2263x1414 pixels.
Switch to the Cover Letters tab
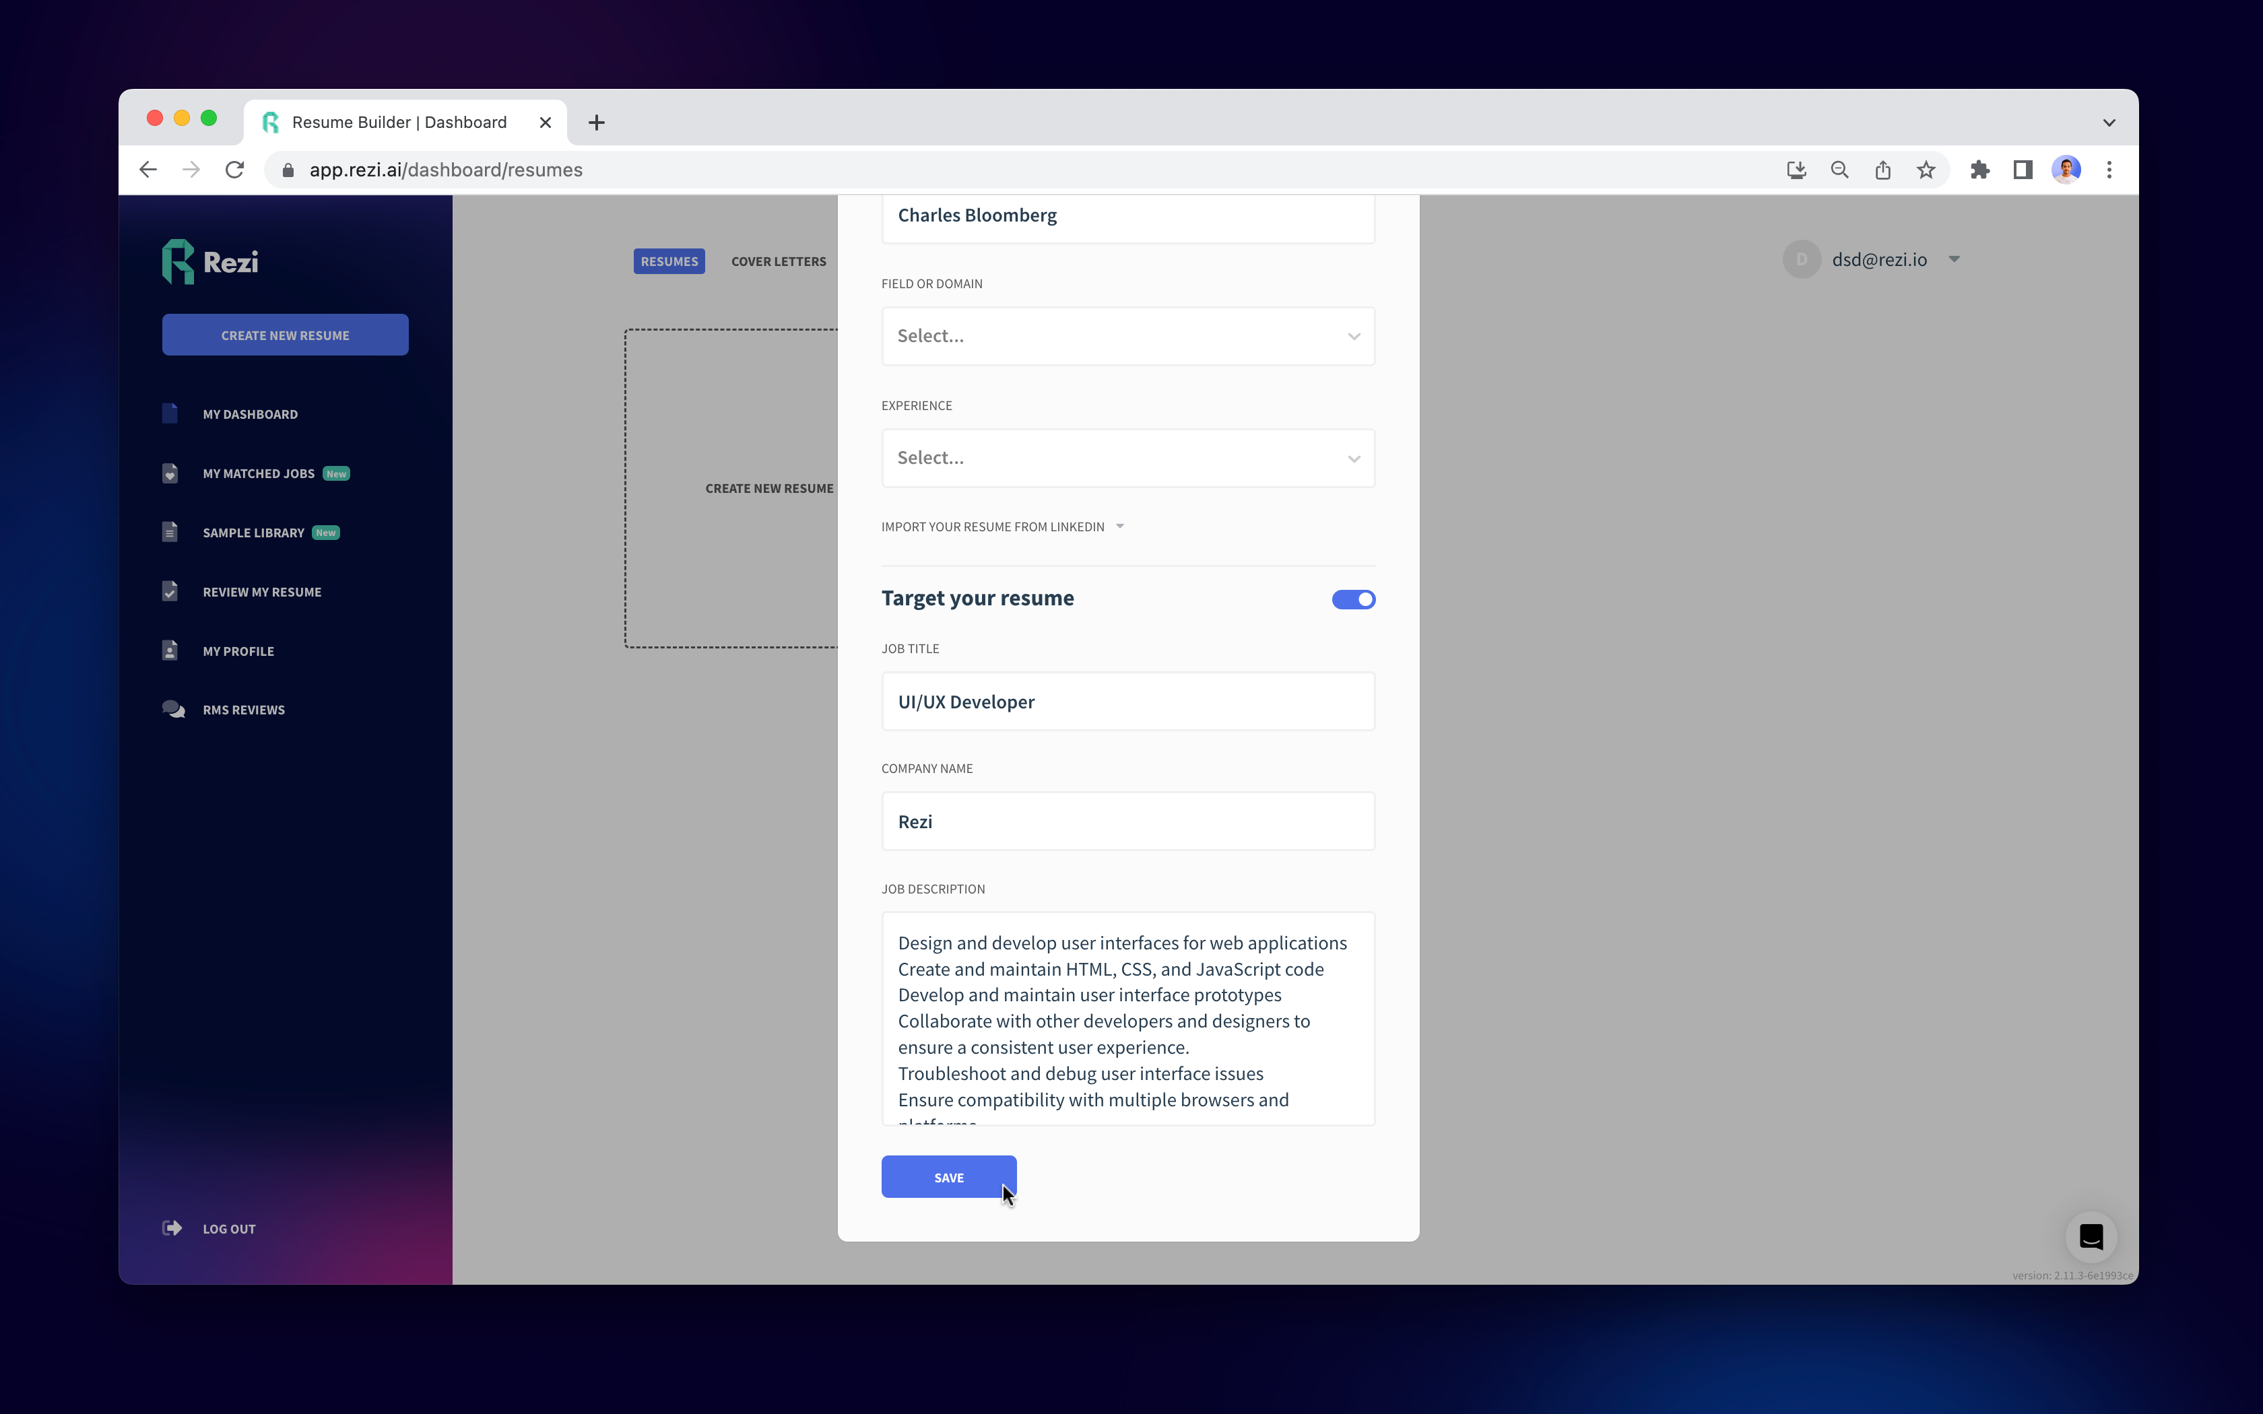pyautogui.click(x=778, y=262)
